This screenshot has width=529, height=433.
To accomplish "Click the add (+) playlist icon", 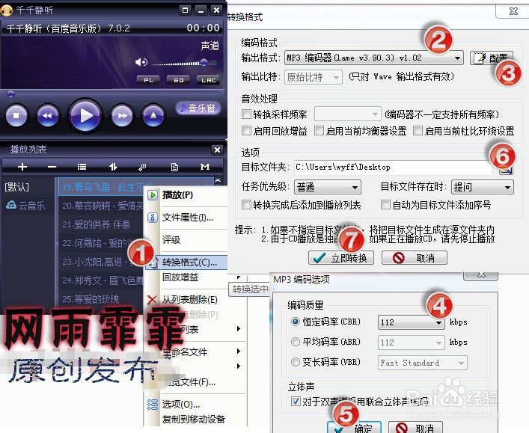I will (22, 167).
